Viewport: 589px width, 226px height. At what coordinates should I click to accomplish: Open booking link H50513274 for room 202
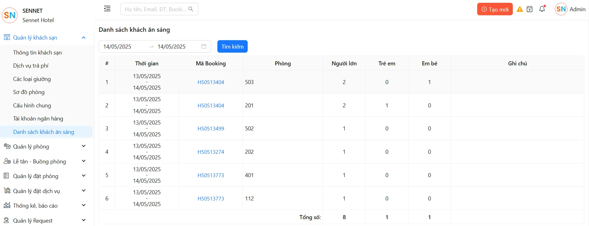coord(211,152)
